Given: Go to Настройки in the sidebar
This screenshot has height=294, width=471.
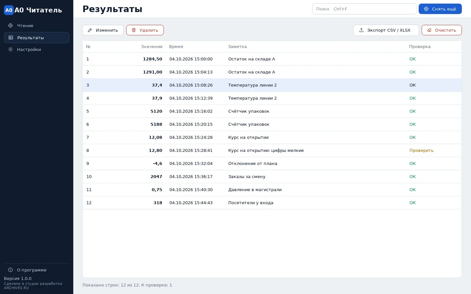Looking at the screenshot, I should pyautogui.click(x=37, y=49).
